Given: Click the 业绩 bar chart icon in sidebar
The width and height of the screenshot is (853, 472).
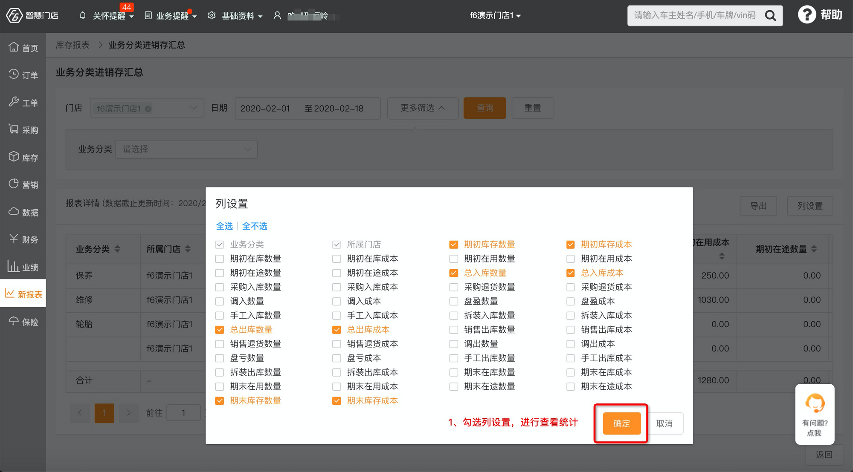Looking at the screenshot, I should pyautogui.click(x=13, y=266).
